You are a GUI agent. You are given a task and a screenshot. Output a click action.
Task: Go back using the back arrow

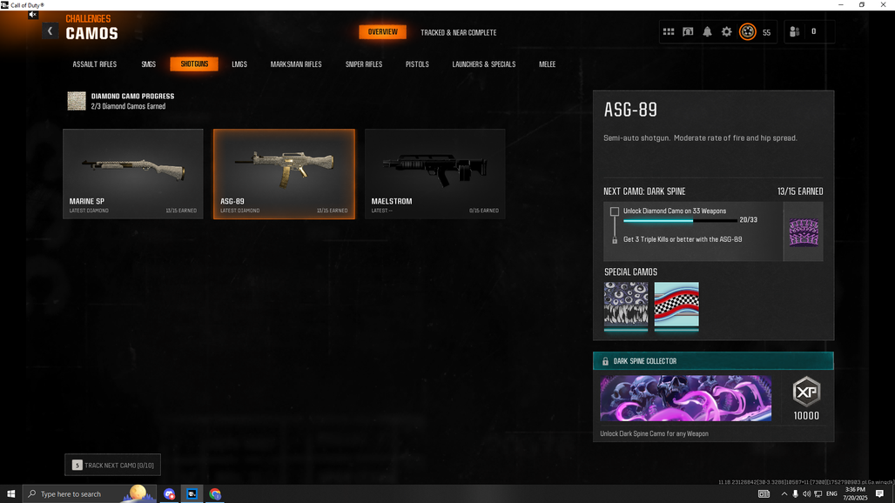(x=50, y=31)
